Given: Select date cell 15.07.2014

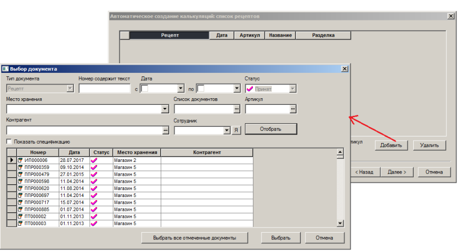Looking at the screenshot, I should click(x=74, y=202).
